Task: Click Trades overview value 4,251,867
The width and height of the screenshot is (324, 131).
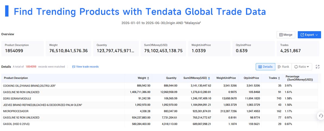Action: coord(291,51)
